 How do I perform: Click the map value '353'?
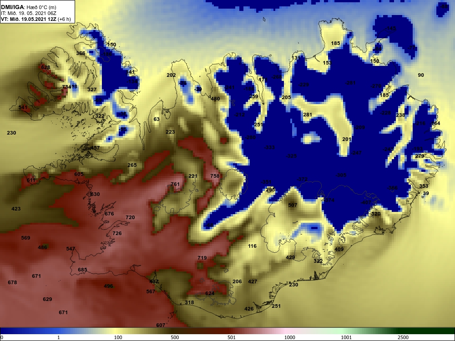(x=424, y=186)
